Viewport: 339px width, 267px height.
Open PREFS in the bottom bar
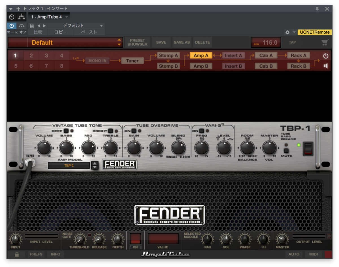[x=36, y=254]
